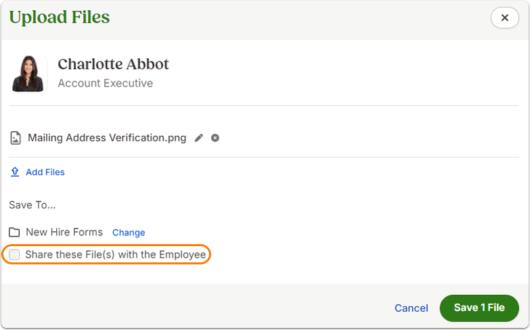Enable Share these File(s) with the Employee
Image resolution: width=530 pixels, height=330 pixels.
[14, 254]
